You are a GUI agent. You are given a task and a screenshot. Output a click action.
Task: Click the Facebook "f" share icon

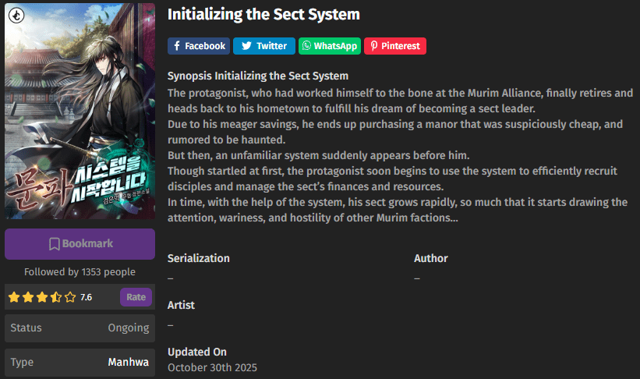coord(177,46)
